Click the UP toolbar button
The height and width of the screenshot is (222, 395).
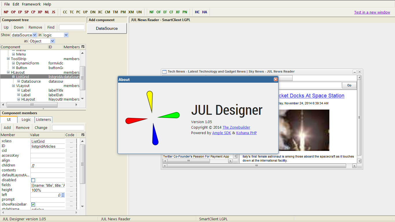tap(85, 12)
